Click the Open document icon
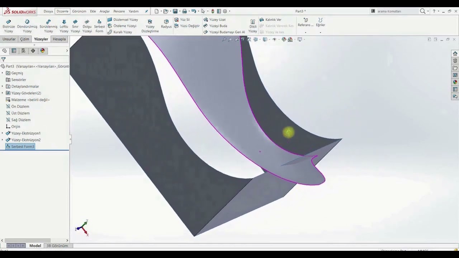Viewport: 459px width, 258px height. (x=166, y=11)
